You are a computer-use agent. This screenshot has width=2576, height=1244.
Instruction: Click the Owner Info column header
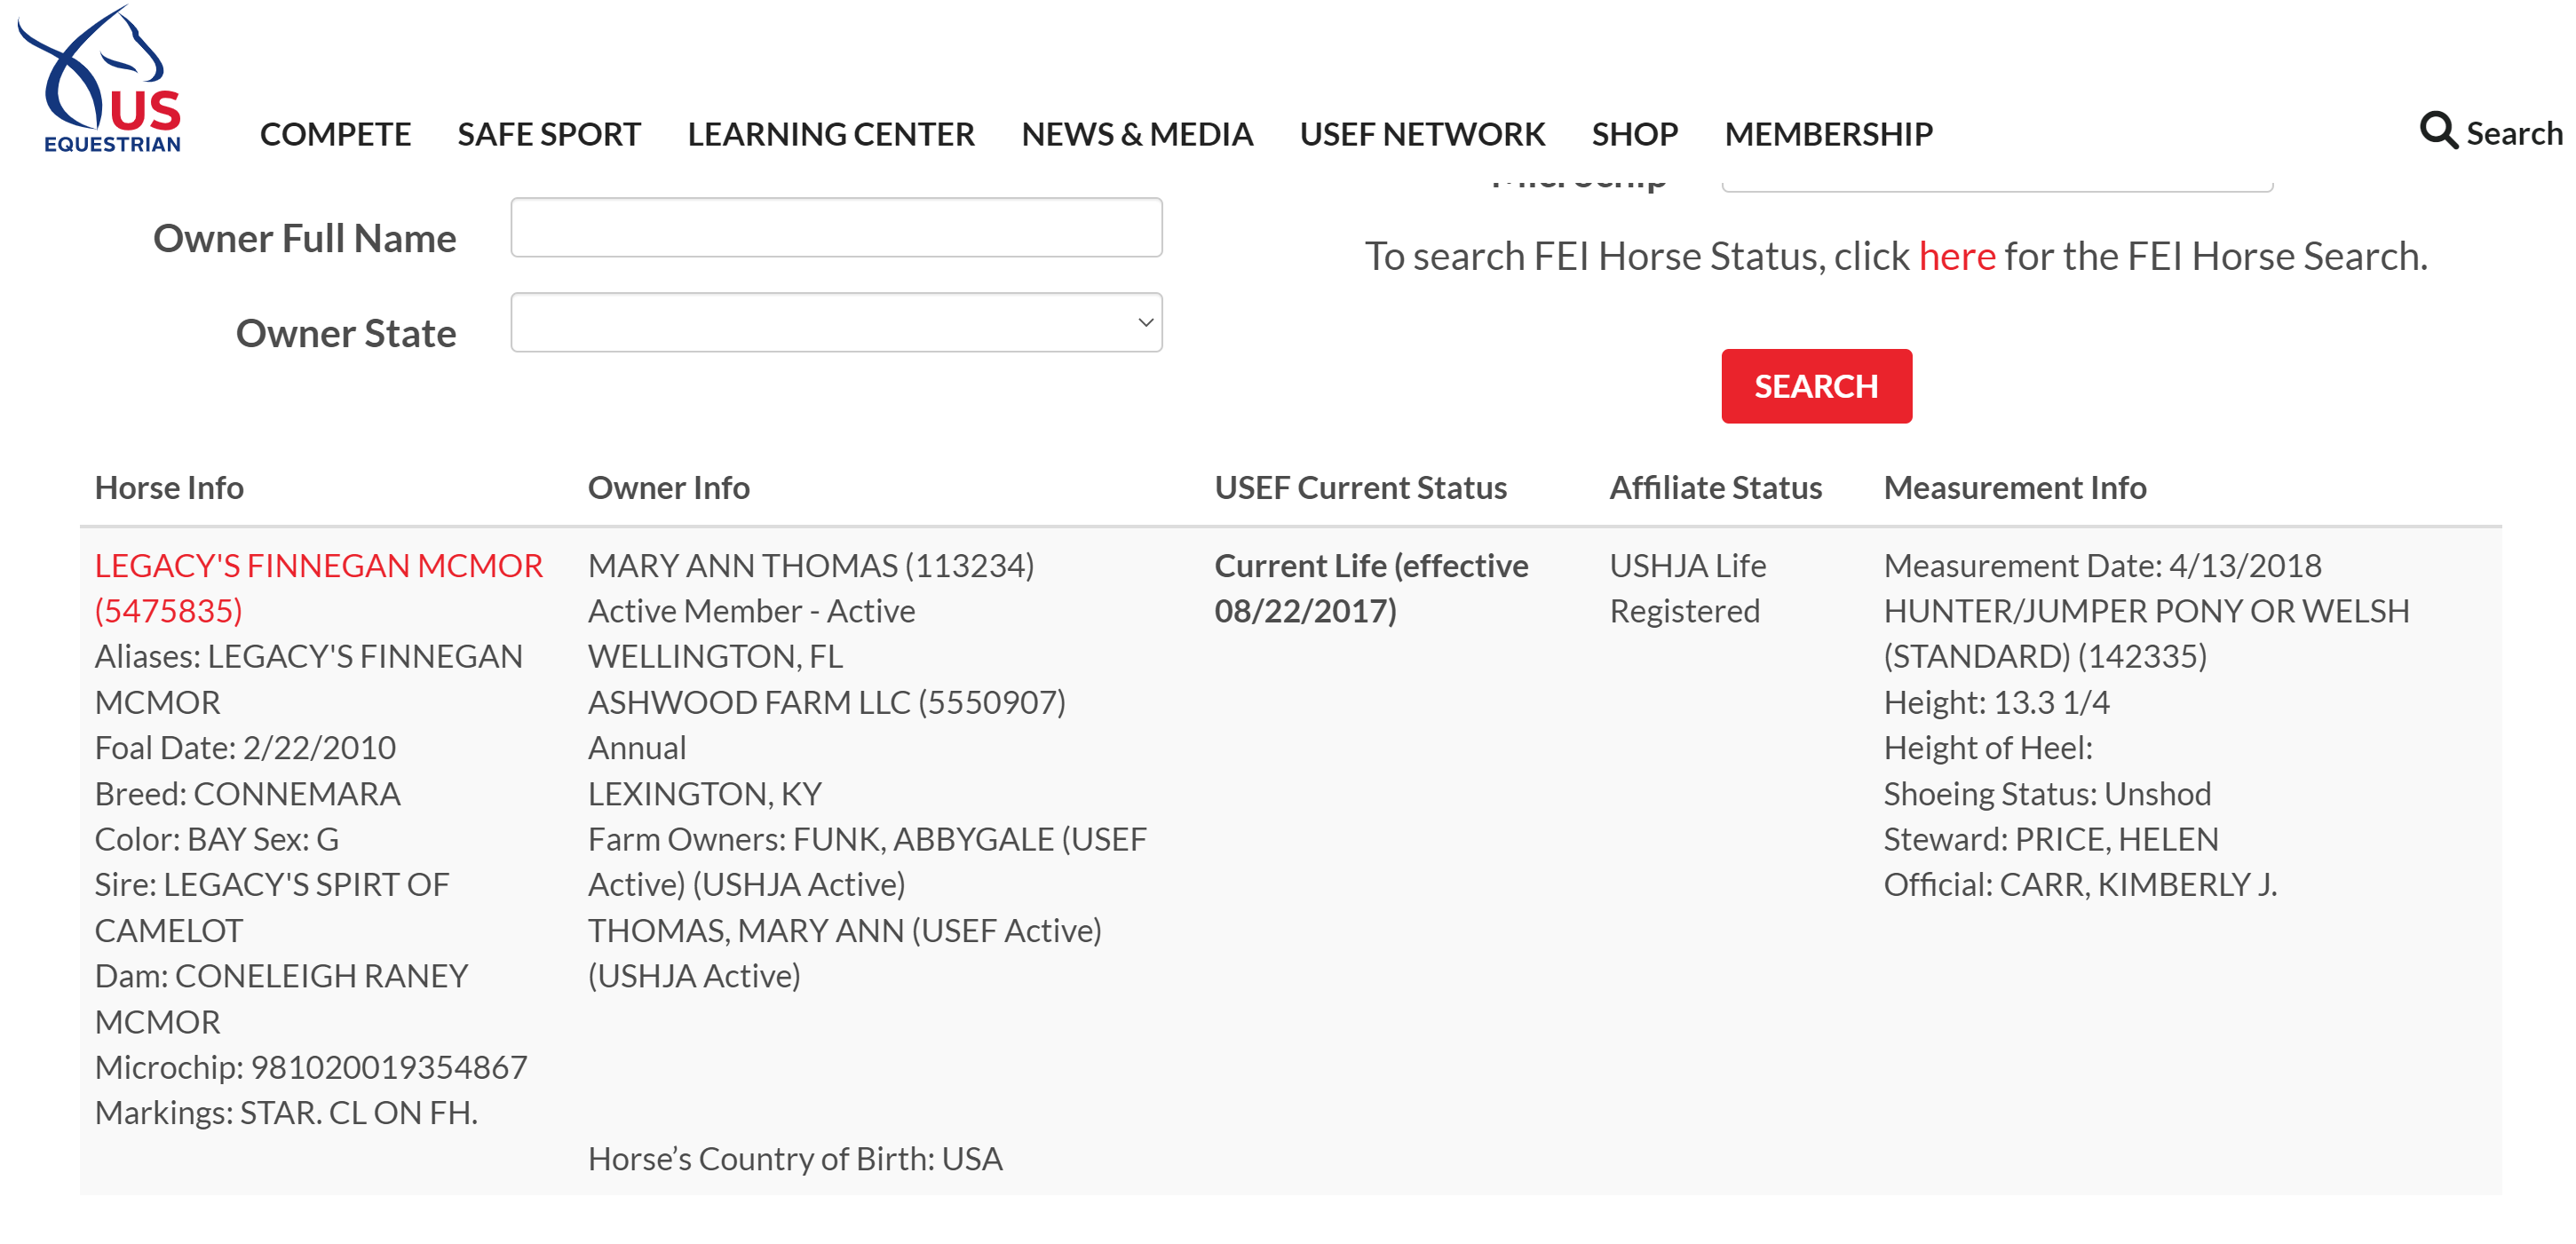(668, 488)
